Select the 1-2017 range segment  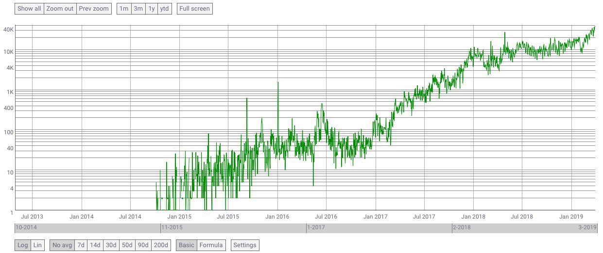point(379,228)
